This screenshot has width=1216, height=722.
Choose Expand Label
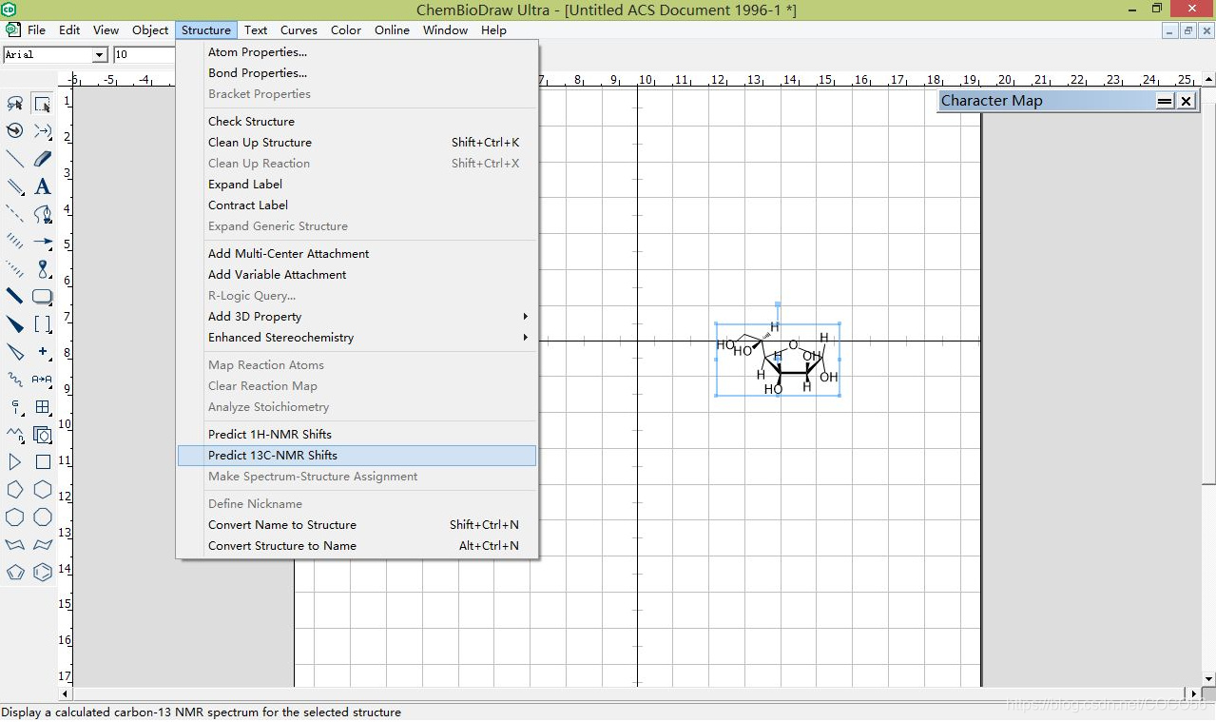tap(357, 185)
